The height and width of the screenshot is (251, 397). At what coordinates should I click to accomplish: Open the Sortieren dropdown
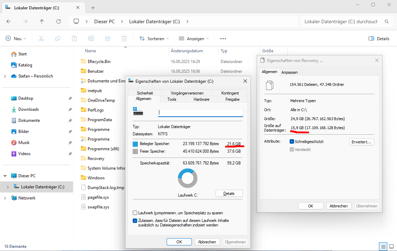tap(154, 38)
